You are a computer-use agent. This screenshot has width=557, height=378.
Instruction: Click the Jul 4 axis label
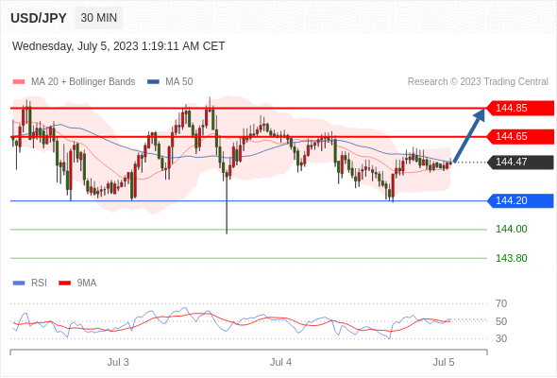[280, 362]
